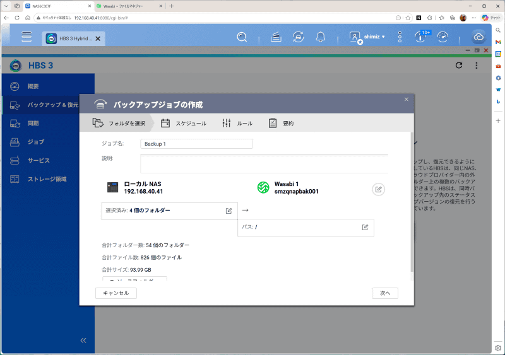Open browser favorites list icon
Screen dimensions: 505x355
(x=441, y=18)
